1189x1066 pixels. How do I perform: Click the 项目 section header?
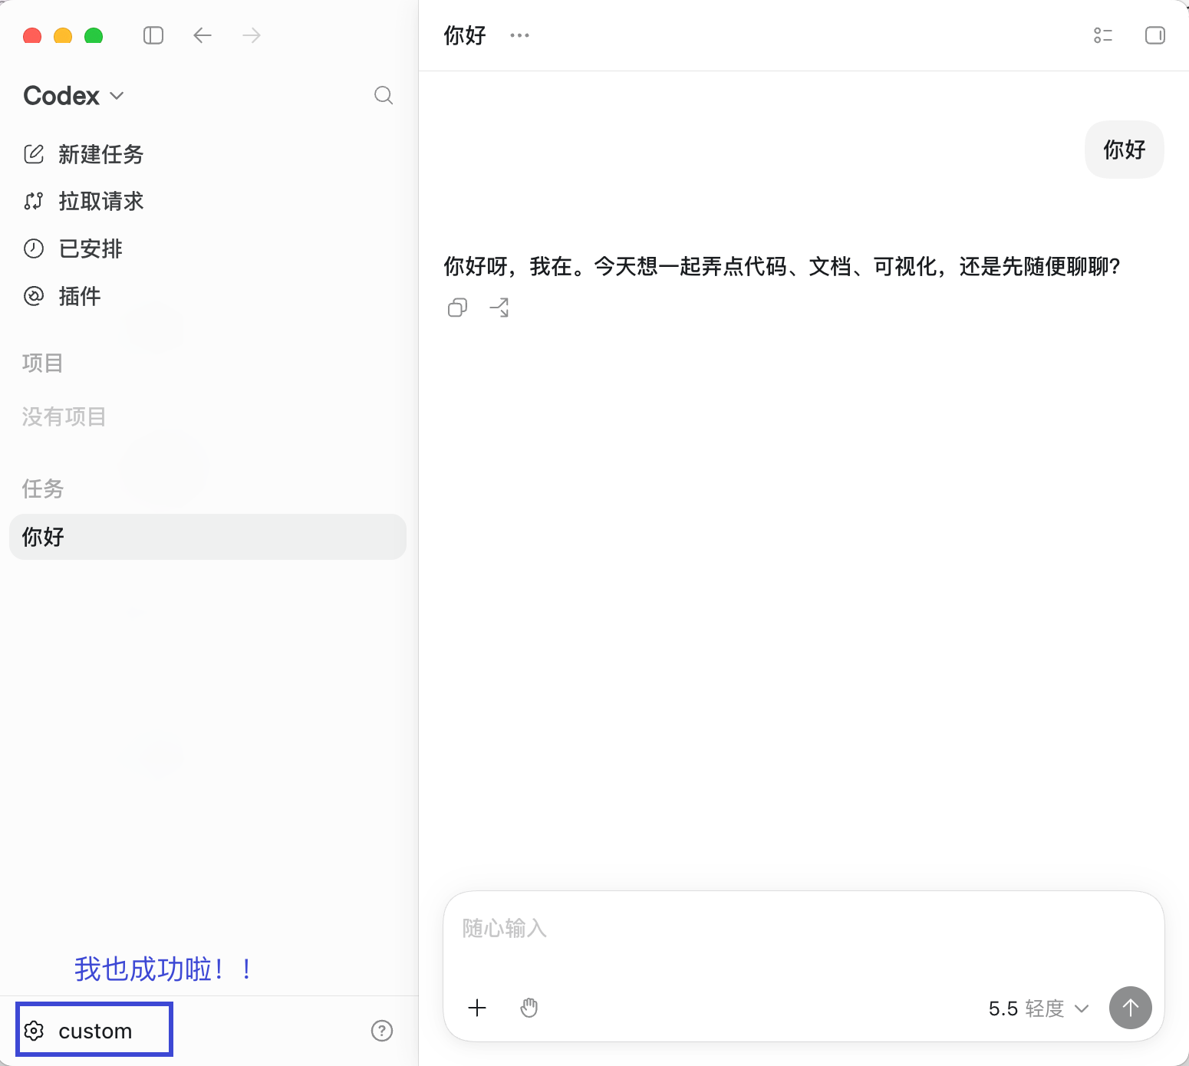coord(42,363)
